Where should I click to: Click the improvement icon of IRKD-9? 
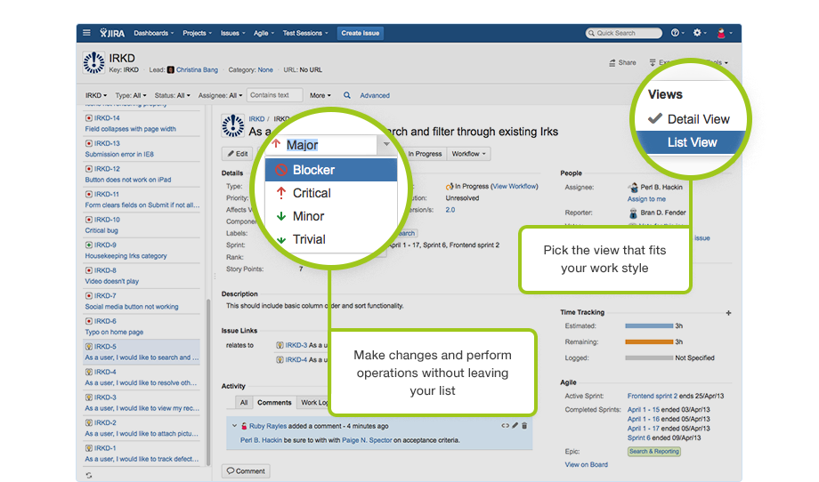point(89,245)
